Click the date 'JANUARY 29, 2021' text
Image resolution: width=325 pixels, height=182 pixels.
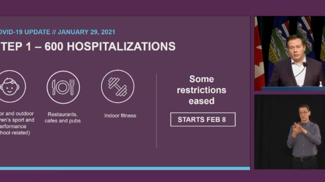(86, 32)
